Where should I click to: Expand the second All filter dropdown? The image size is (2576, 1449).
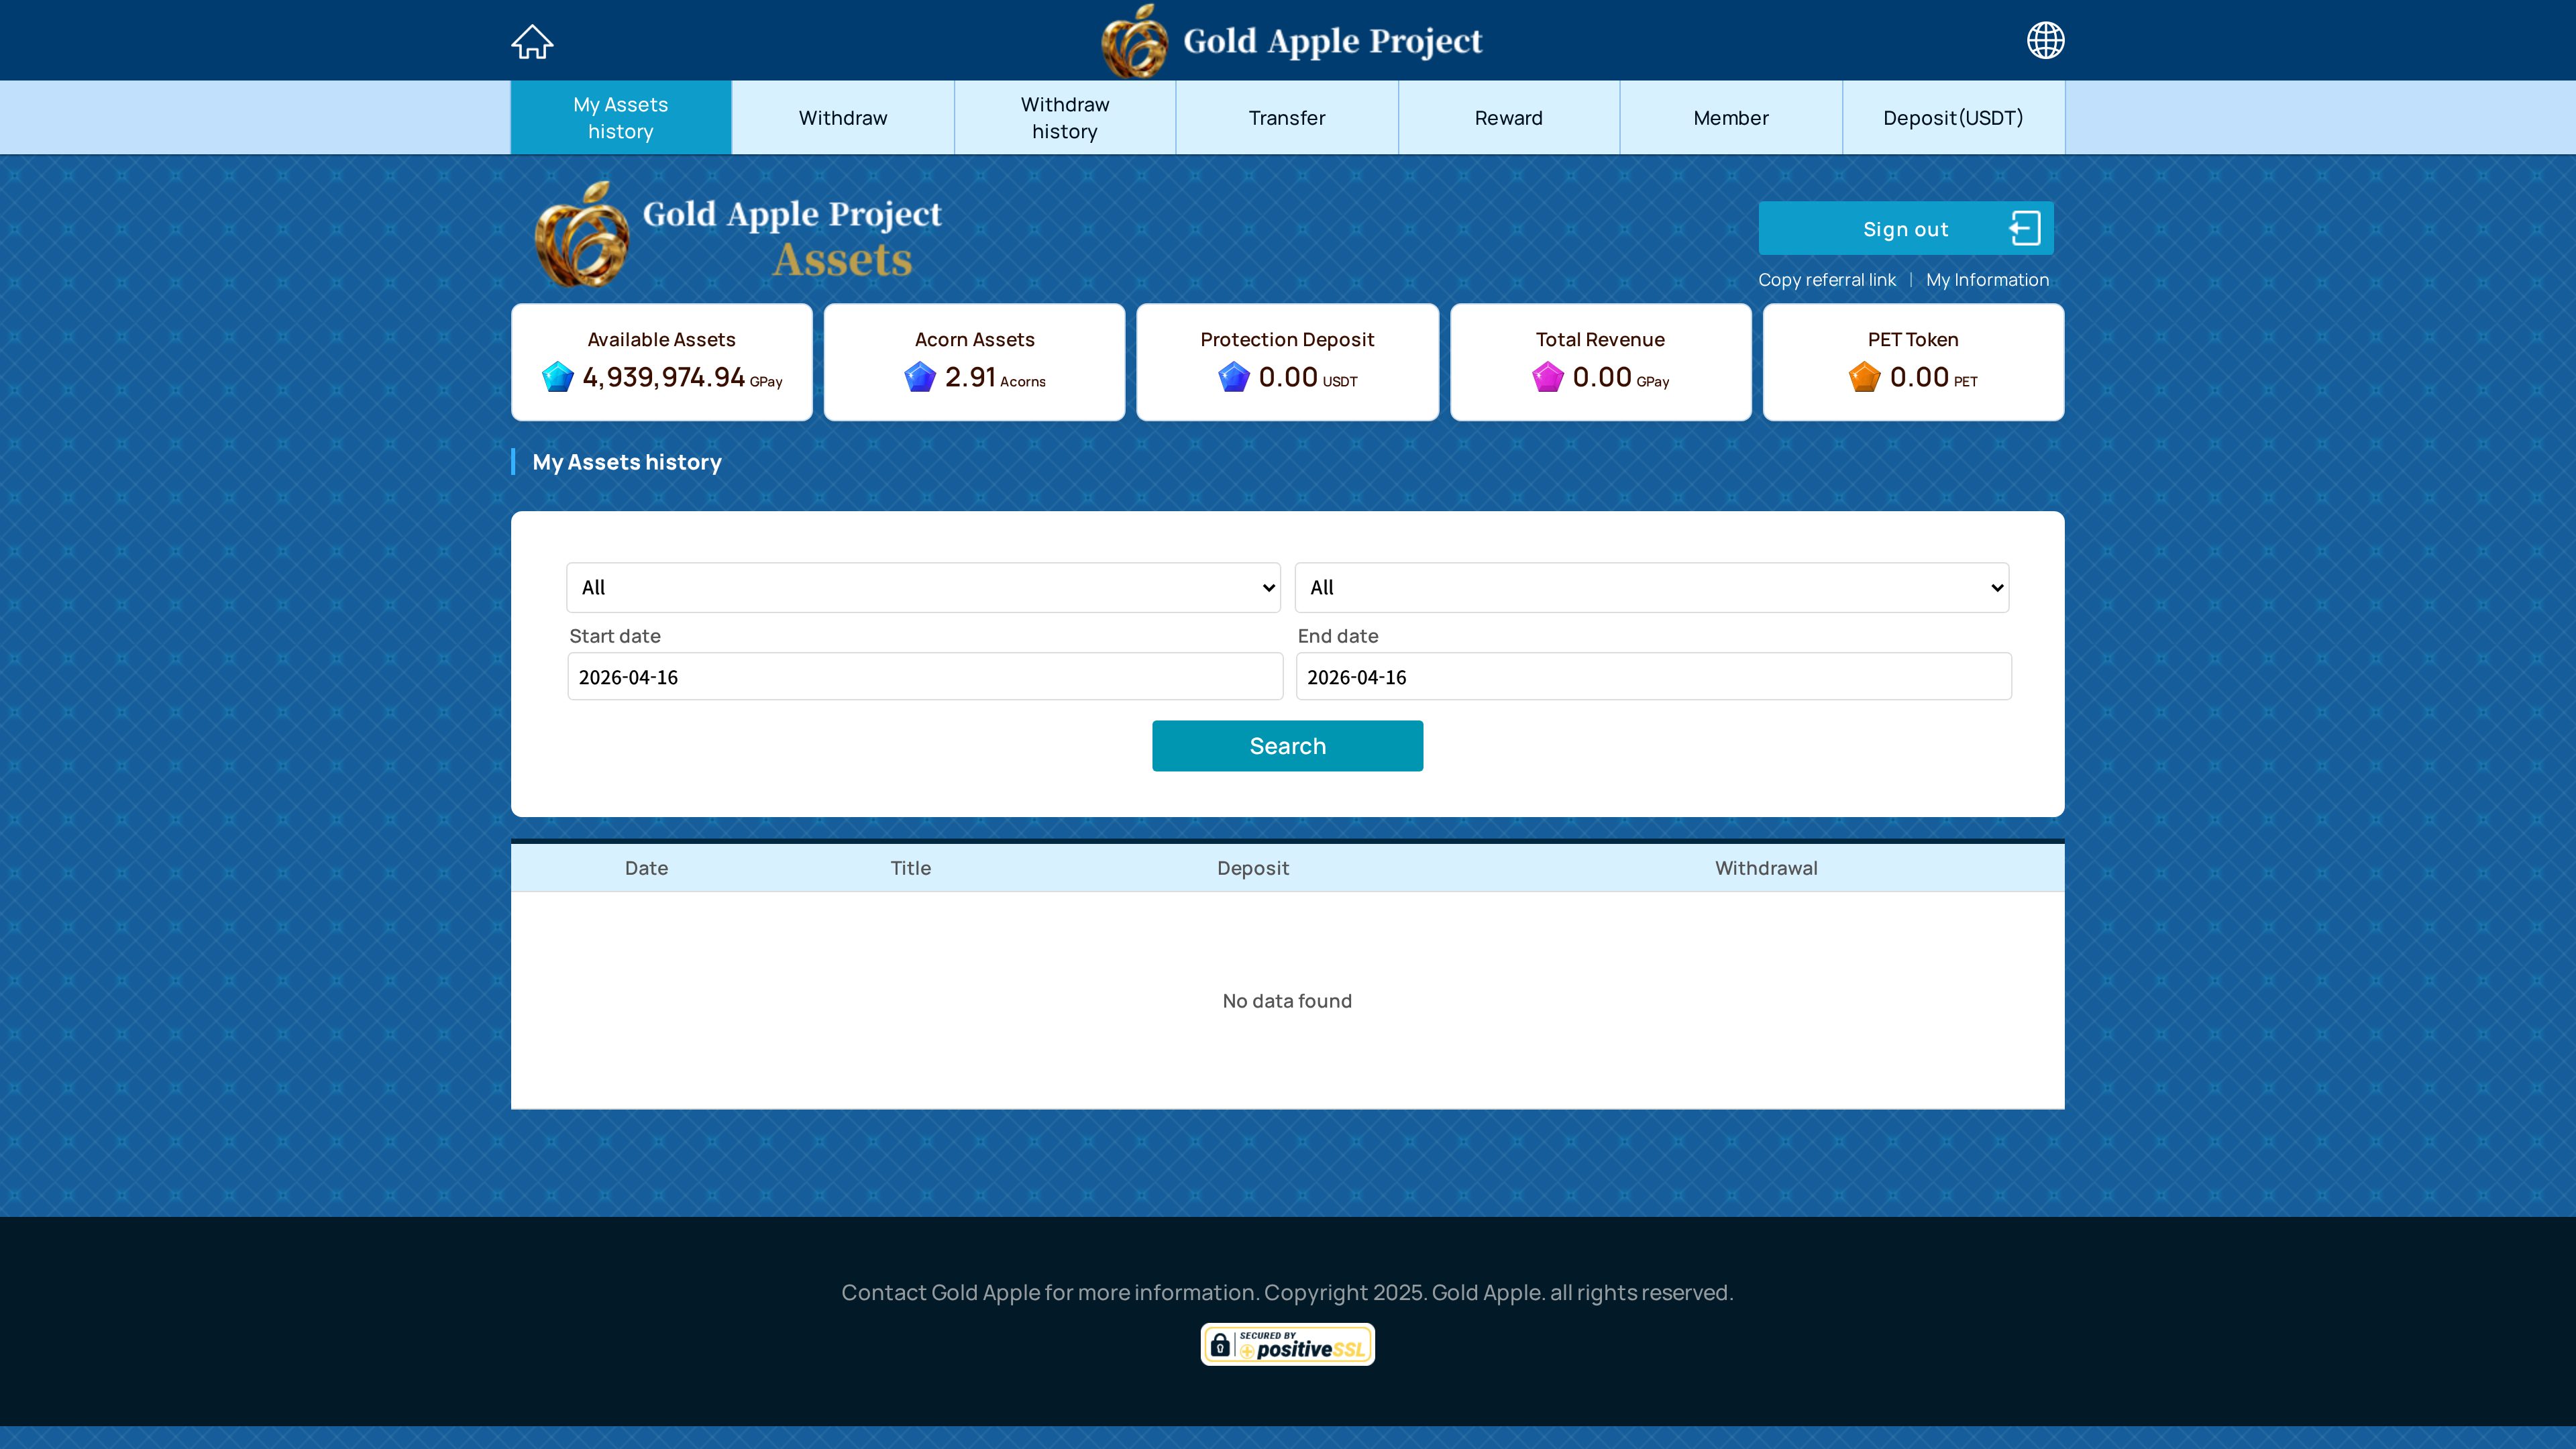pyautogui.click(x=1651, y=587)
